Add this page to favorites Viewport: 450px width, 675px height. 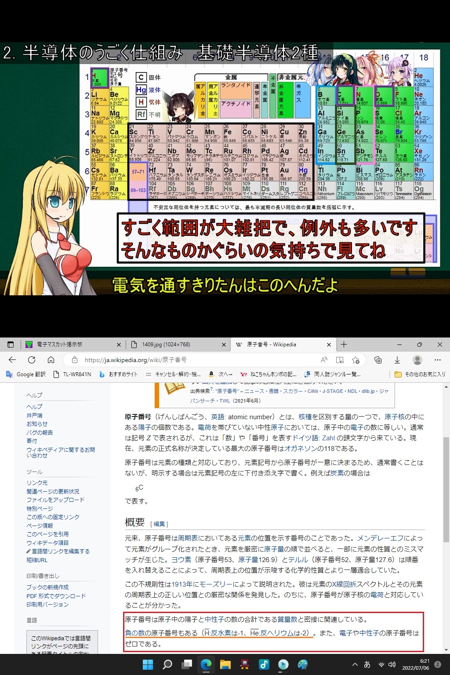tap(356, 360)
